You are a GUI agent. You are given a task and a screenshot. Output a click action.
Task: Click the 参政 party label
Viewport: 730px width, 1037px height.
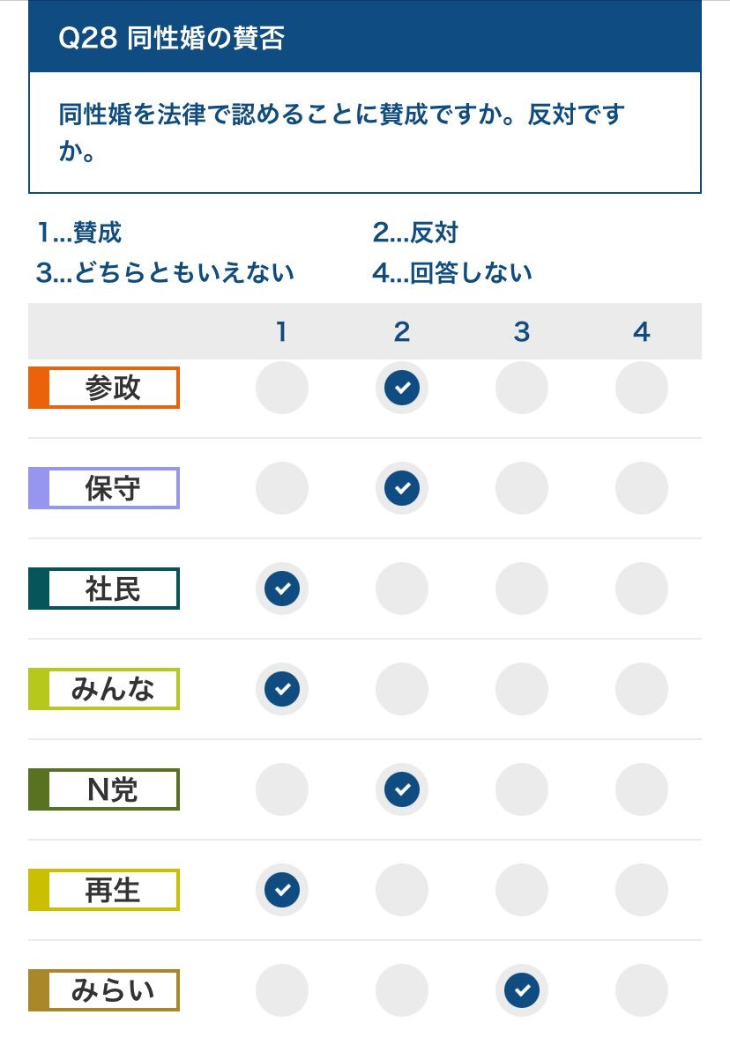[x=104, y=388]
